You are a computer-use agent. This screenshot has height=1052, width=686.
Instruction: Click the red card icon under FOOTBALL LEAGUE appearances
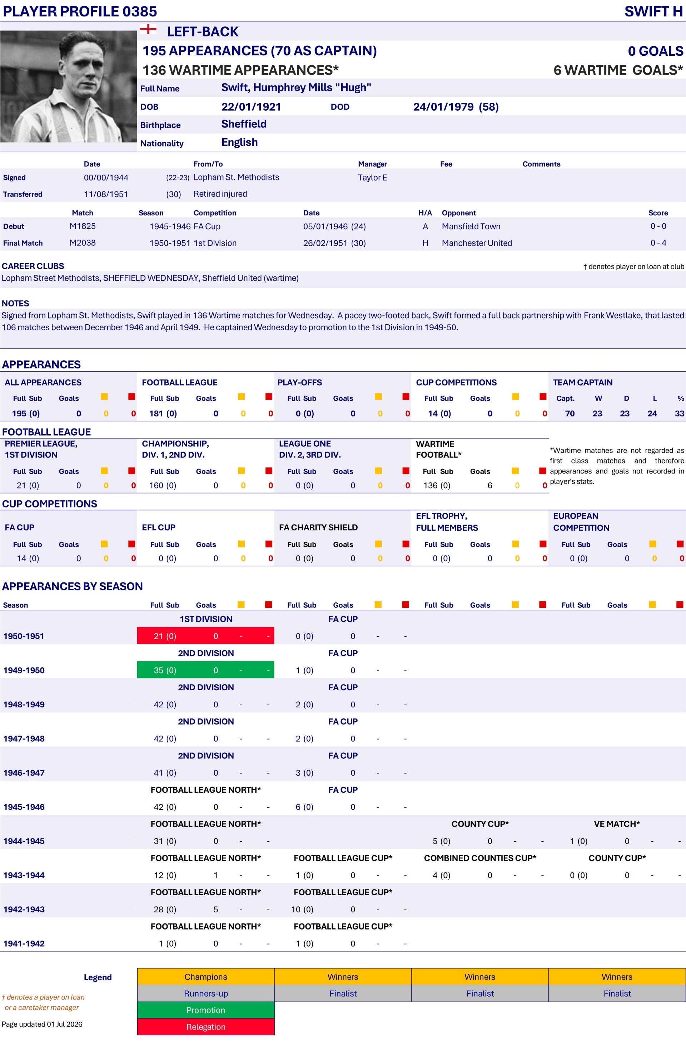coord(268,396)
